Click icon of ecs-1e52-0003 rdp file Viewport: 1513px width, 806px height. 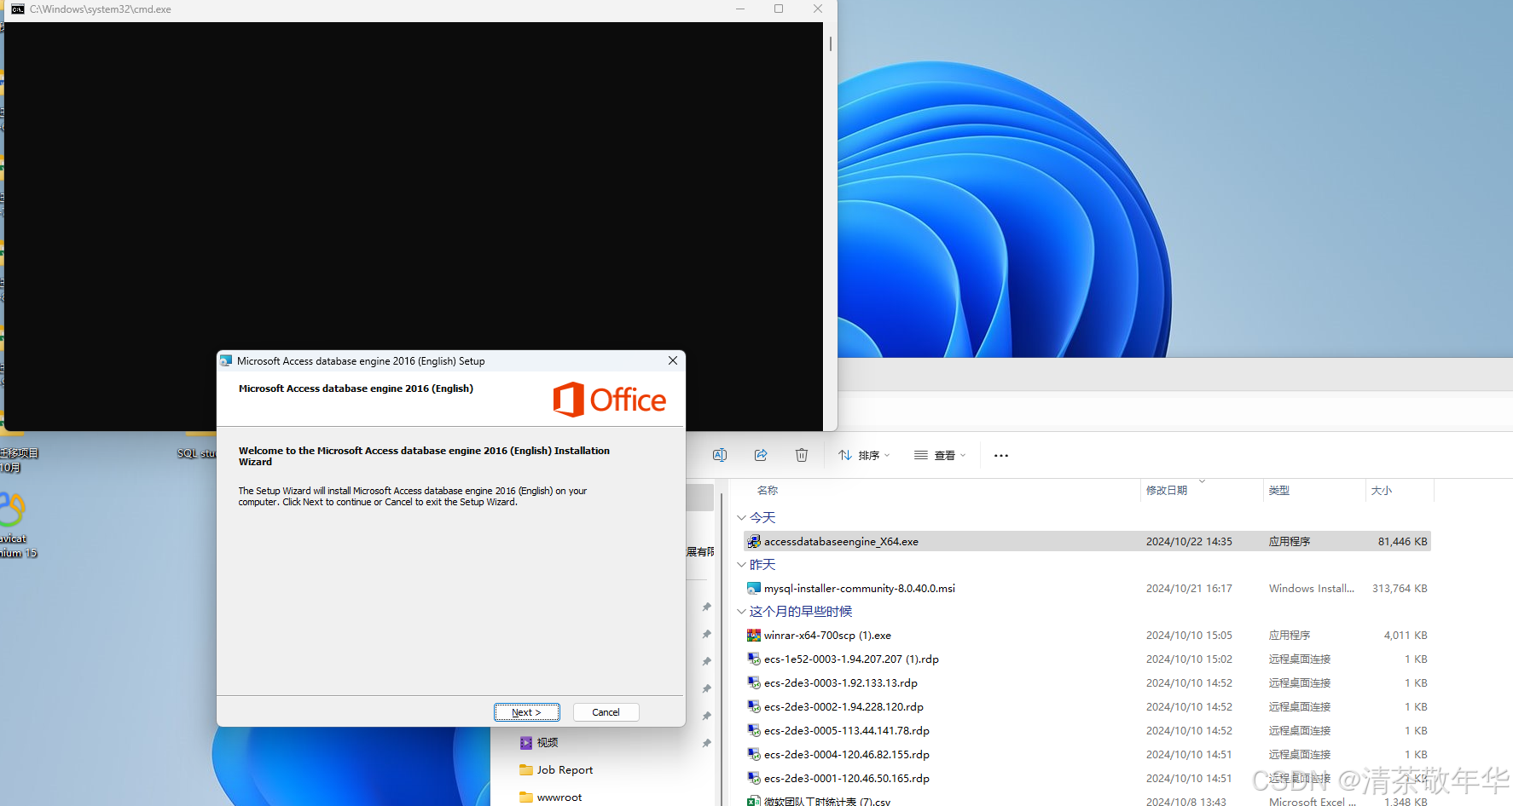click(754, 659)
